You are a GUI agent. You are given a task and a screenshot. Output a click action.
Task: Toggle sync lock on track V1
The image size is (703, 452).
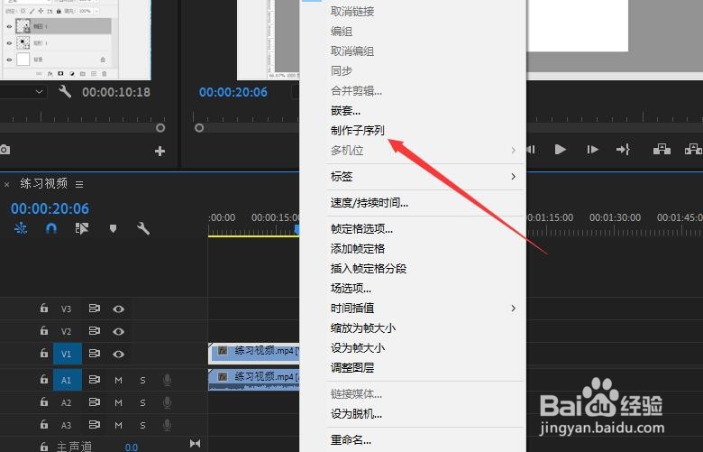coord(94,354)
